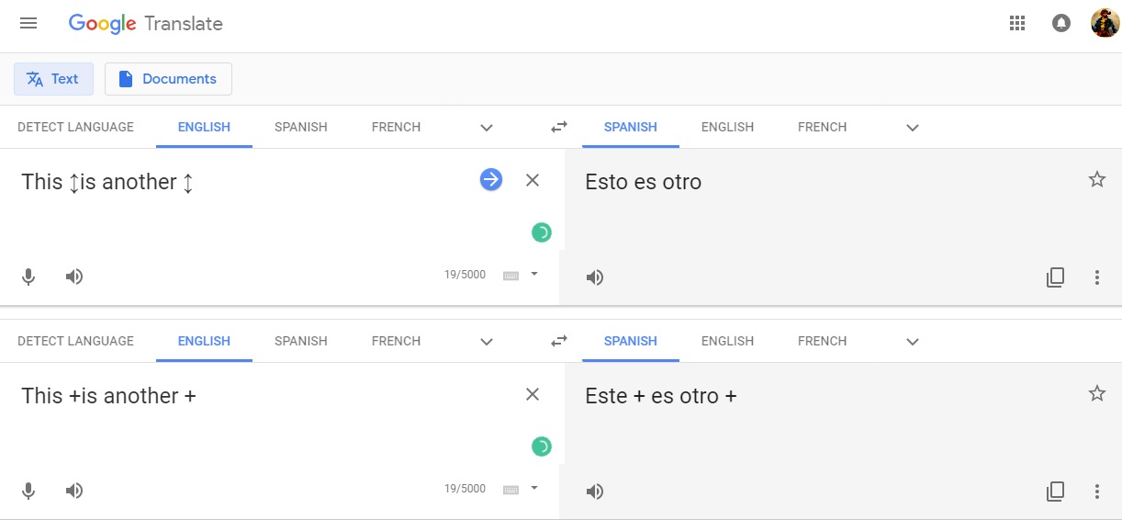Listen to upper Spanish translation audio
1122x520 pixels.
pyautogui.click(x=595, y=277)
